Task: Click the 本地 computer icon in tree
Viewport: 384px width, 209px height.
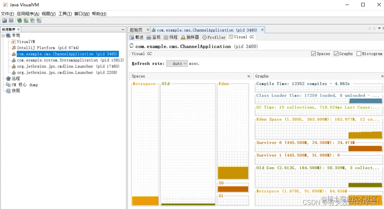Action: tap(8, 35)
